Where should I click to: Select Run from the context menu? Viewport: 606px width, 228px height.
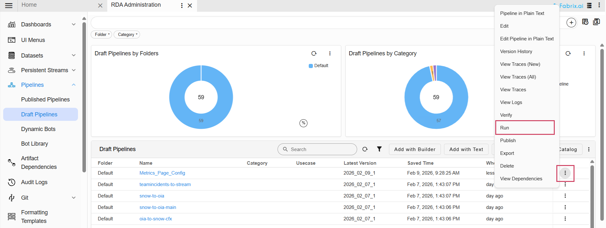tap(525, 128)
